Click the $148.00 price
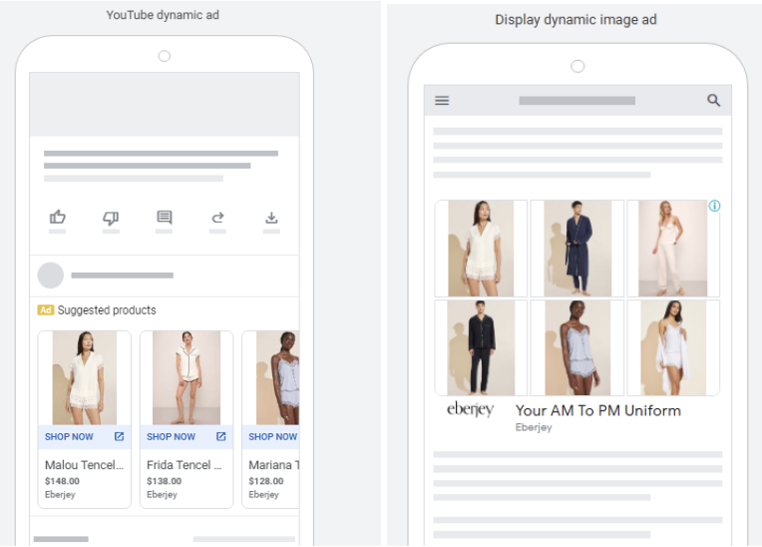 pos(62,481)
